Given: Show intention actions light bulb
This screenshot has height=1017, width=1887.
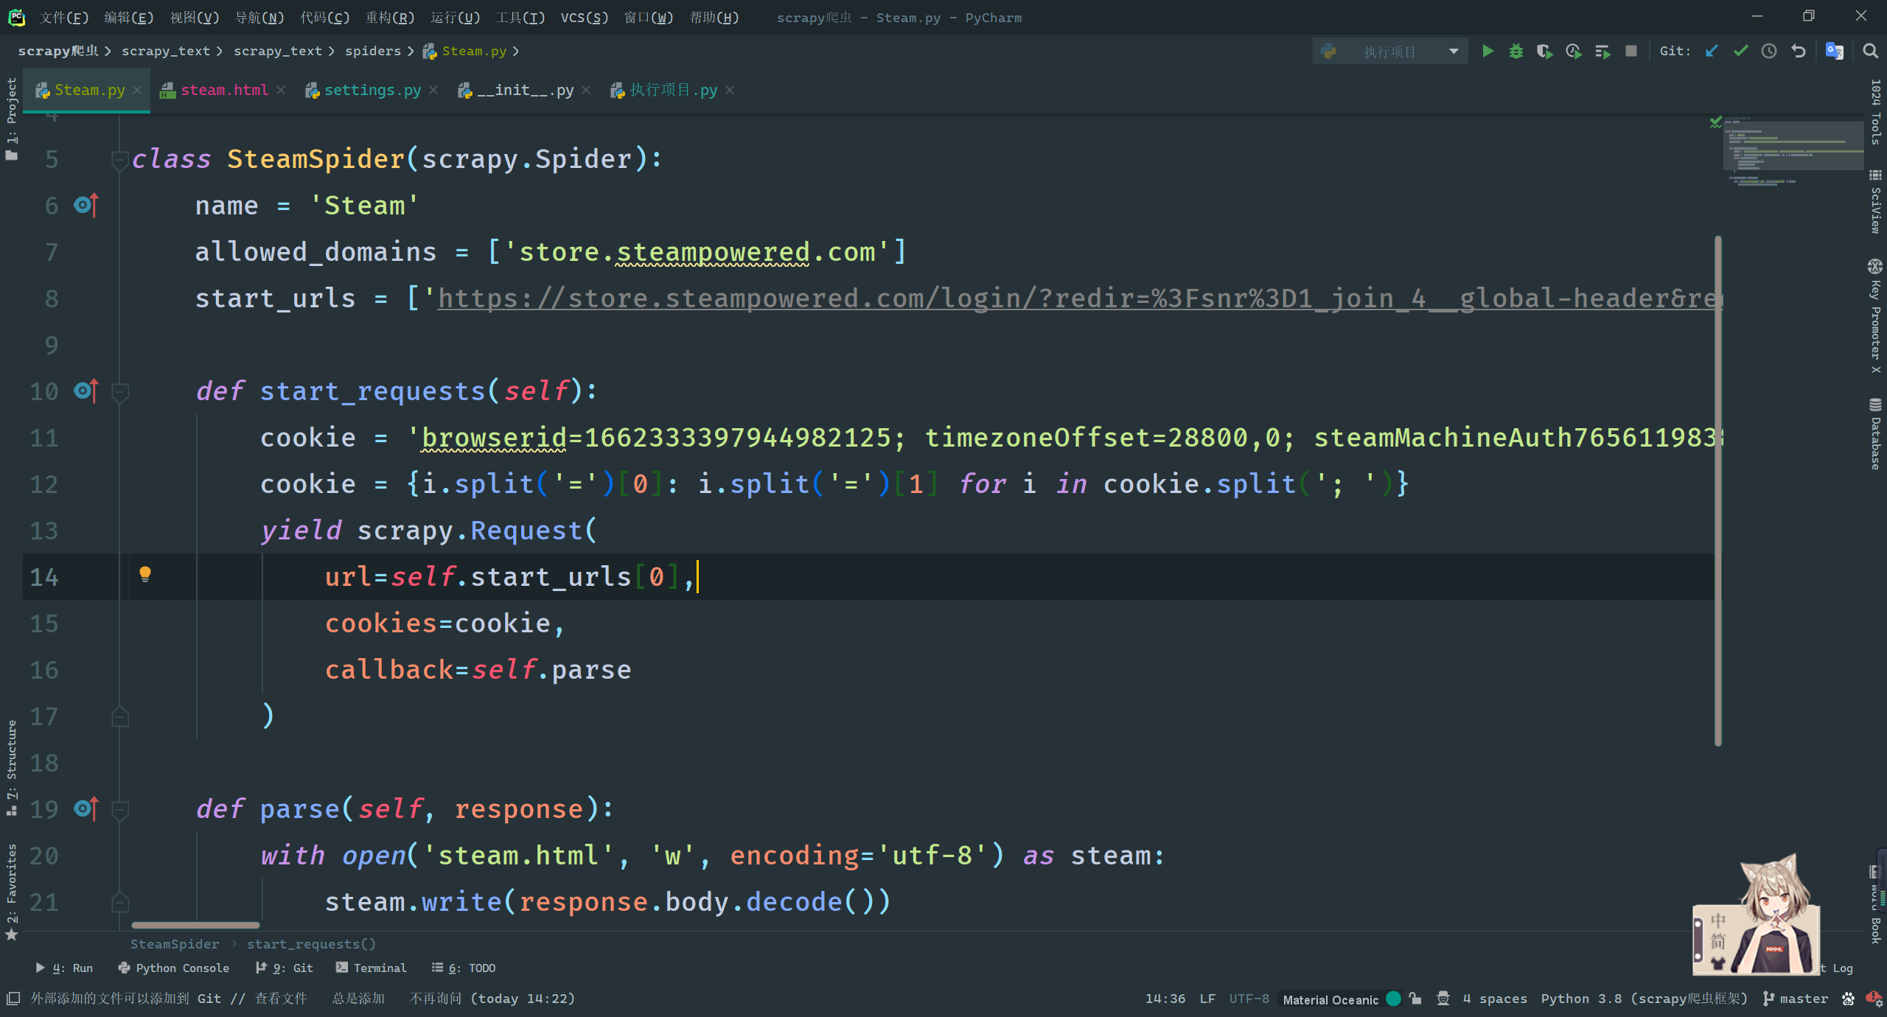Looking at the screenshot, I should pyautogui.click(x=145, y=574).
